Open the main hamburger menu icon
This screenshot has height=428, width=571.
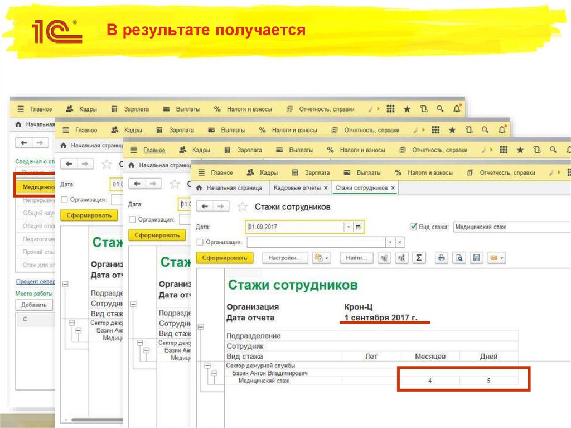coord(201,172)
